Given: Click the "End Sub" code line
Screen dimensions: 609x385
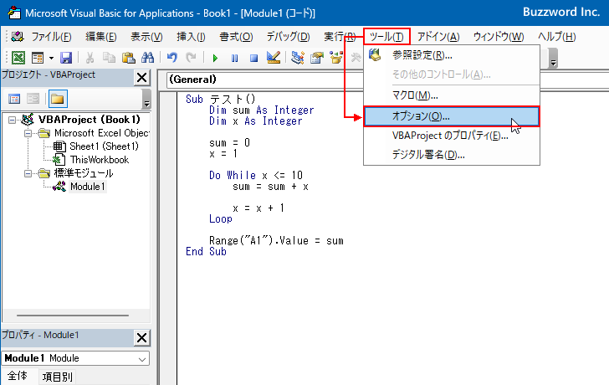Looking at the screenshot, I should (x=206, y=252).
